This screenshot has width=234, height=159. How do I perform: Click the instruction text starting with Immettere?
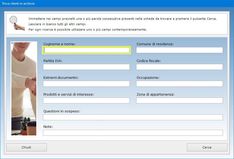point(122,19)
